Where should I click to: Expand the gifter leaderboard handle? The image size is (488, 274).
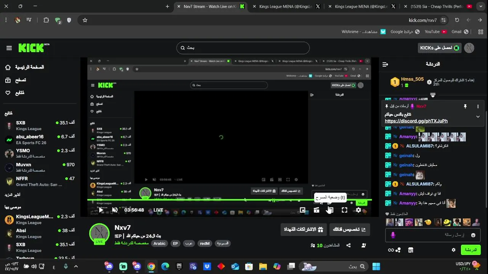[x=433, y=95]
